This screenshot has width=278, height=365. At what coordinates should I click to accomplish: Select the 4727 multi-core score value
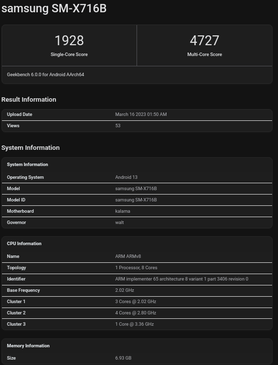pos(204,40)
